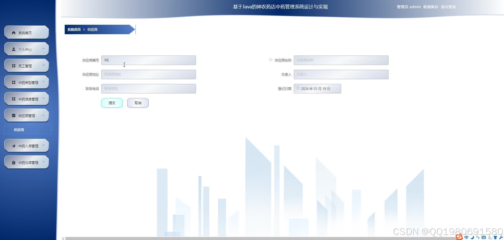Toggle the punctuation mode icon in IME toolbar
504x240 pixels.
pos(478,237)
